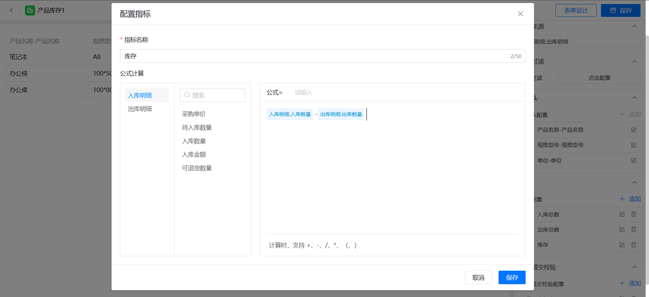Image resolution: width=649 pixels, height=297 pixels.
Task: Click edit icon for 入库总数
Action: (622, 214)
